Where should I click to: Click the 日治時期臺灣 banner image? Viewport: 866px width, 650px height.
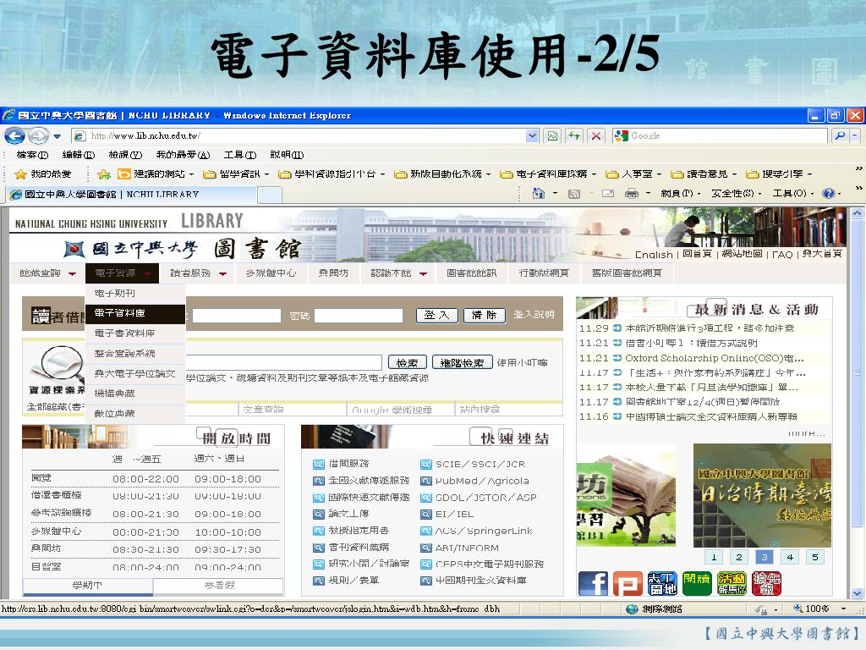[762, 495]
